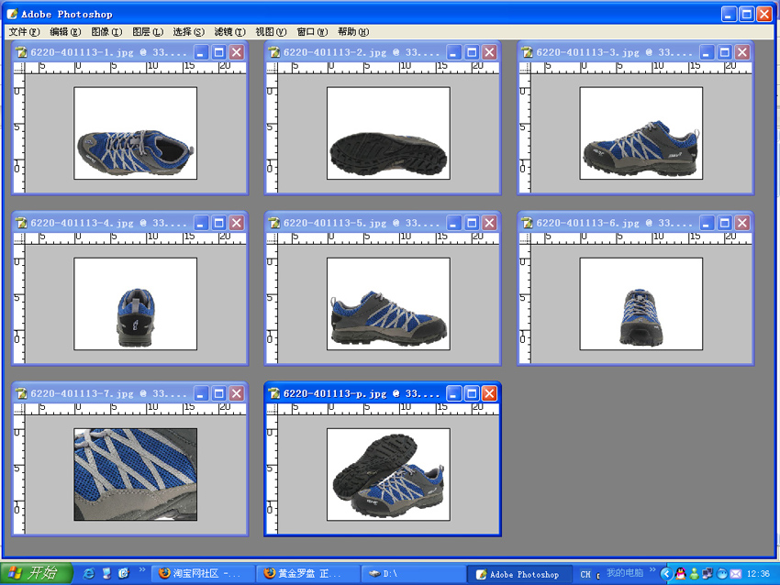This screenshot has height=585, width=780.
Task: Click document icon of 6220-401113-6.jpg window
Action: [x=527, y=223]
